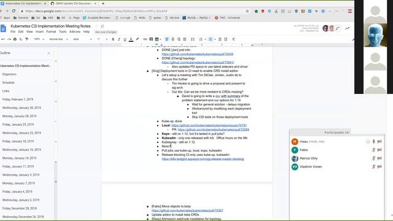The height and width of the screenshot is (221, 393).
Task: Open a new browser tab
Action: 103,4
